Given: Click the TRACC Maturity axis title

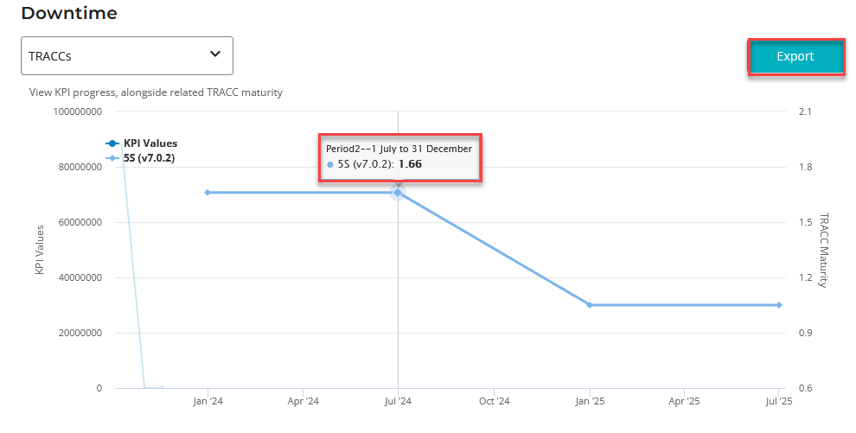Looking at the screenshot, I should (823, 250).
